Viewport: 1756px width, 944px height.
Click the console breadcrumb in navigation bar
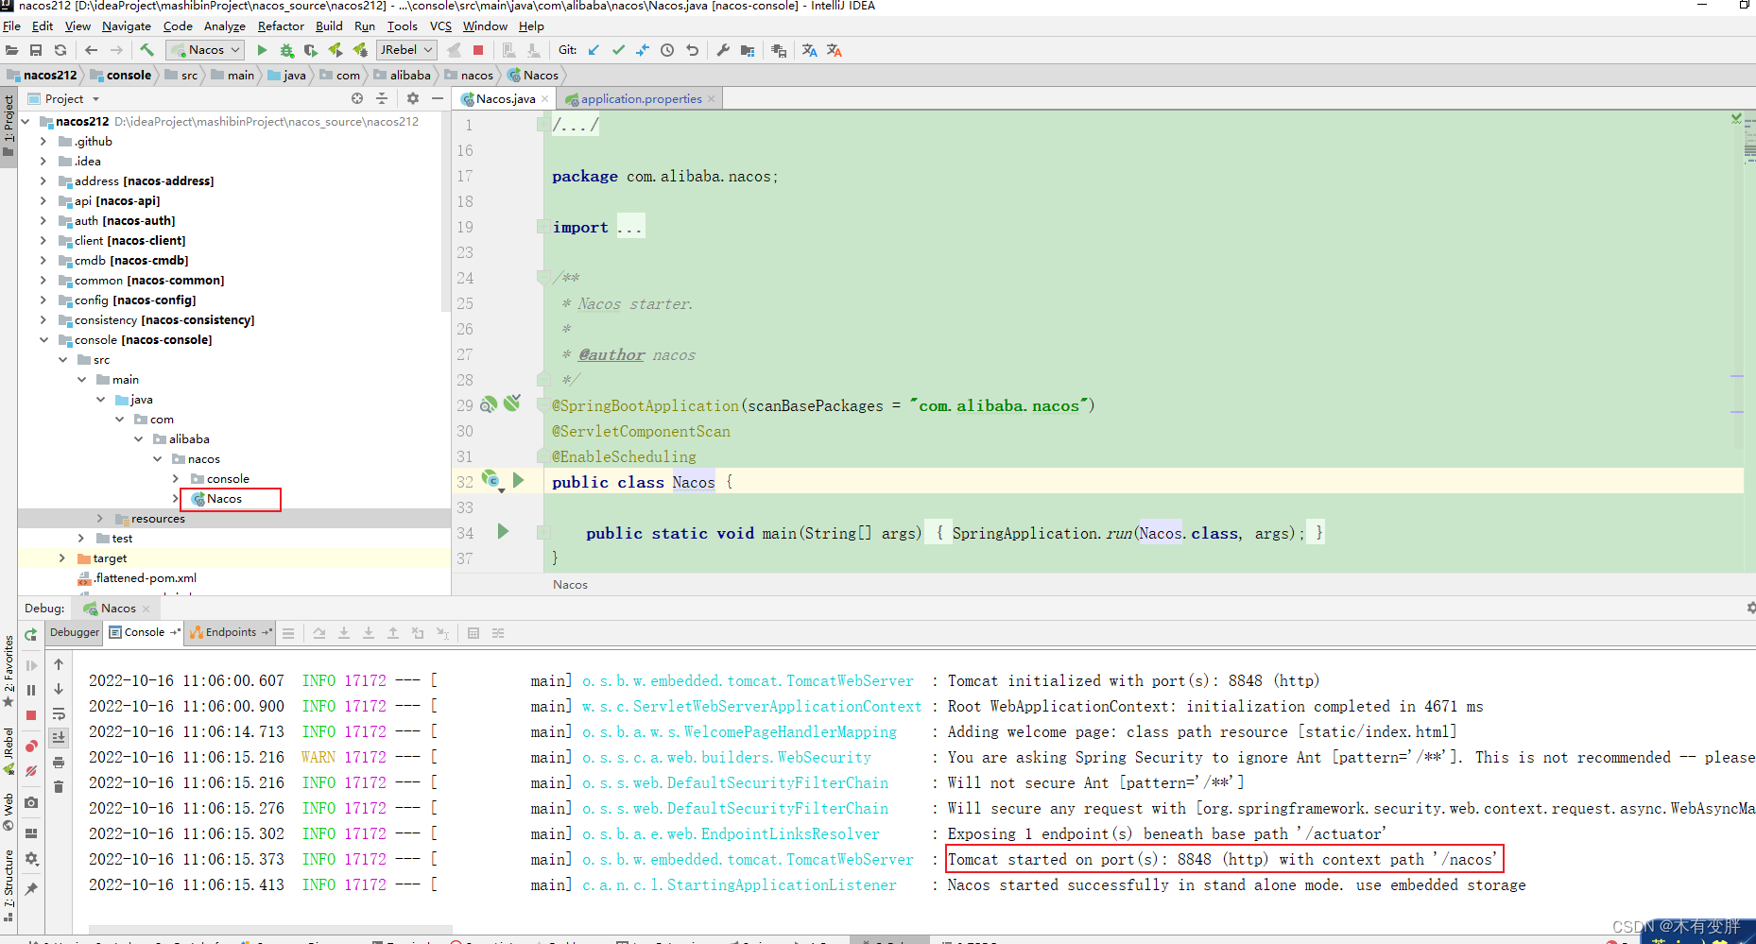click(x=121, y=75)
